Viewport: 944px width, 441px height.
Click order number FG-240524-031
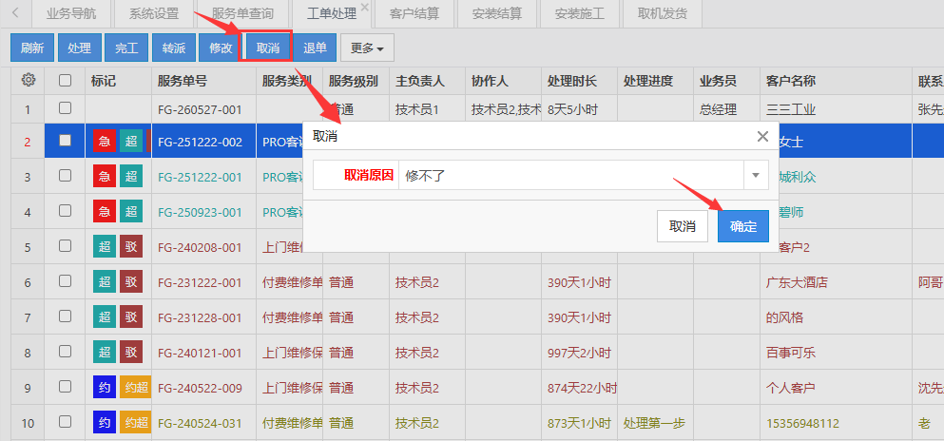click(x=200, y=423)
